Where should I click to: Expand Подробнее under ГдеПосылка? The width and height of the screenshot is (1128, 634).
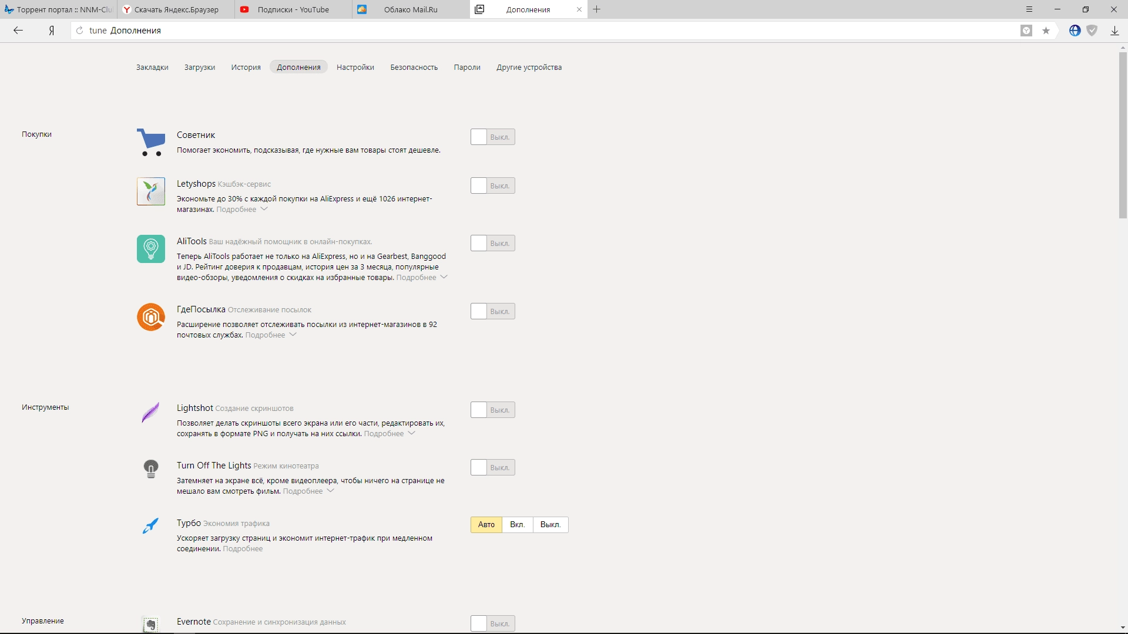tap(271, 335)
